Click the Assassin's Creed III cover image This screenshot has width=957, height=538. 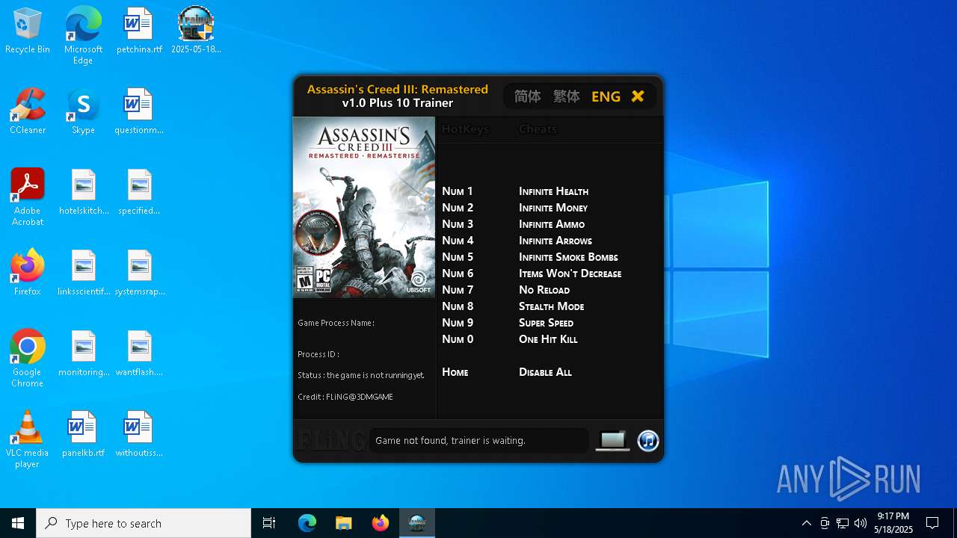(364, 208)
